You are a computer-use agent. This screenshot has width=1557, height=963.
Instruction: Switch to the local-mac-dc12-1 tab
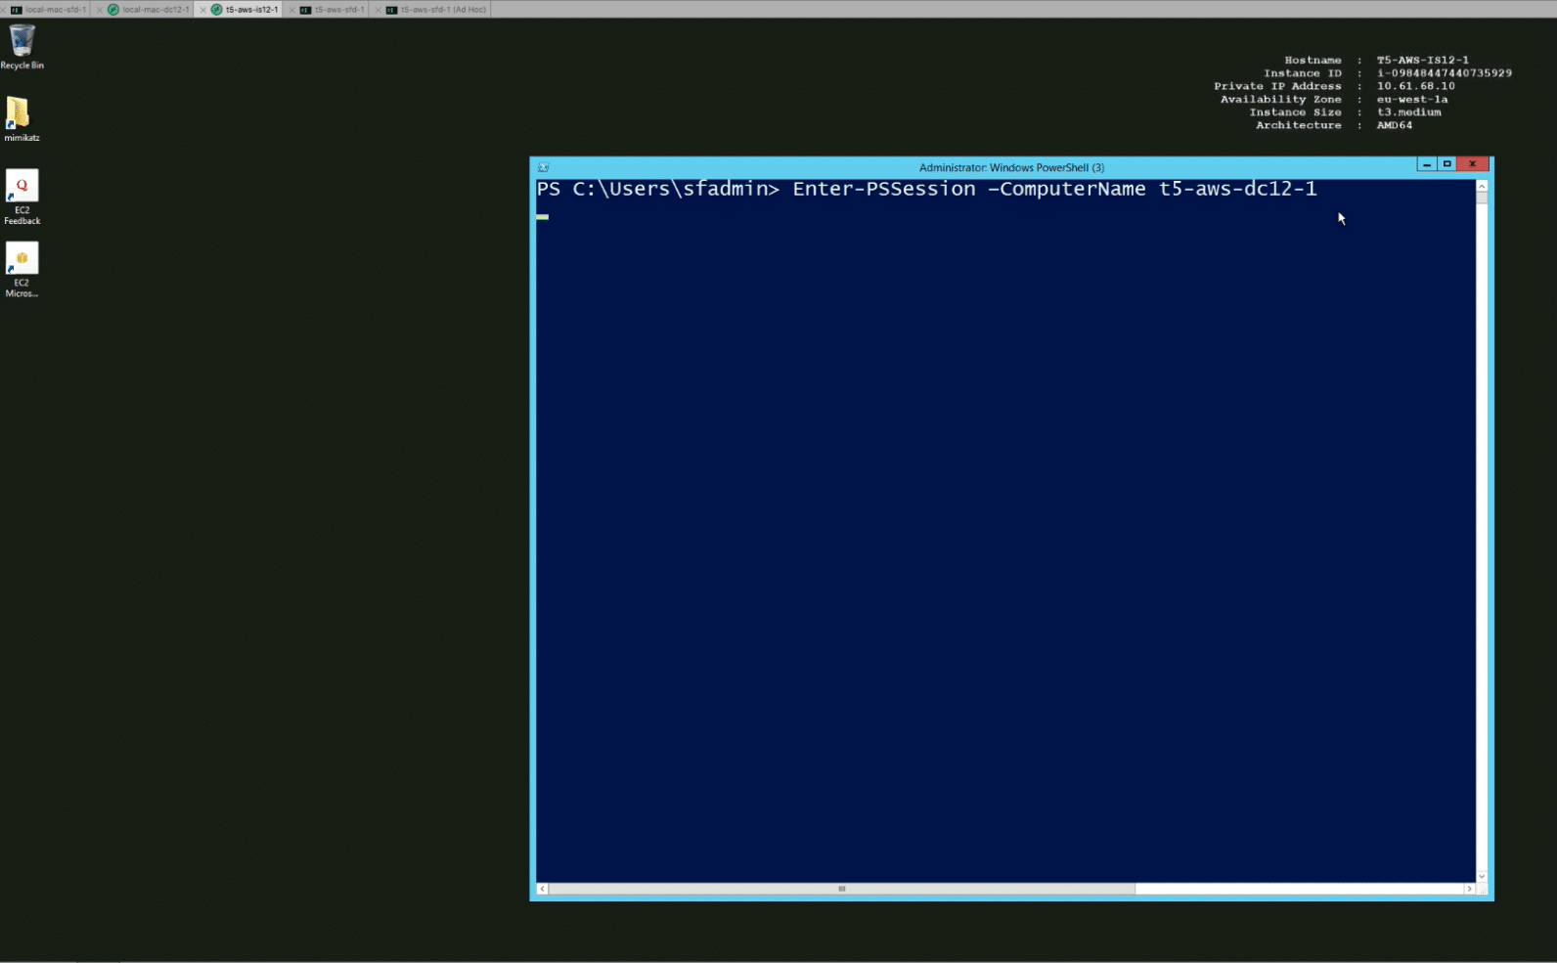pos(149,10)
